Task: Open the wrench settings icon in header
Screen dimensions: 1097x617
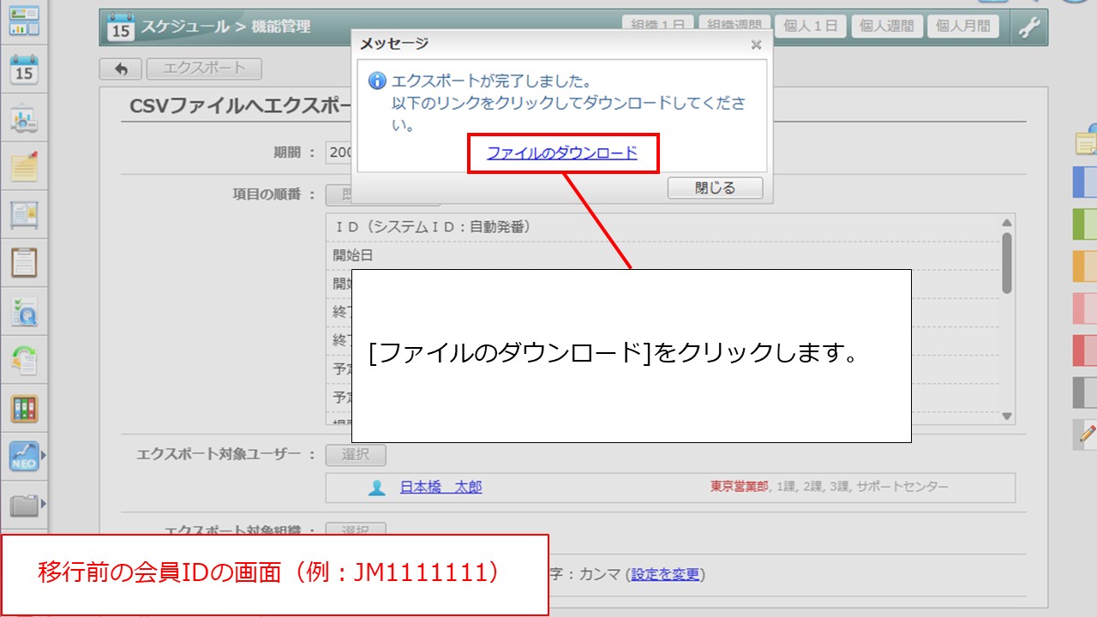Action: click(1029, 27)
